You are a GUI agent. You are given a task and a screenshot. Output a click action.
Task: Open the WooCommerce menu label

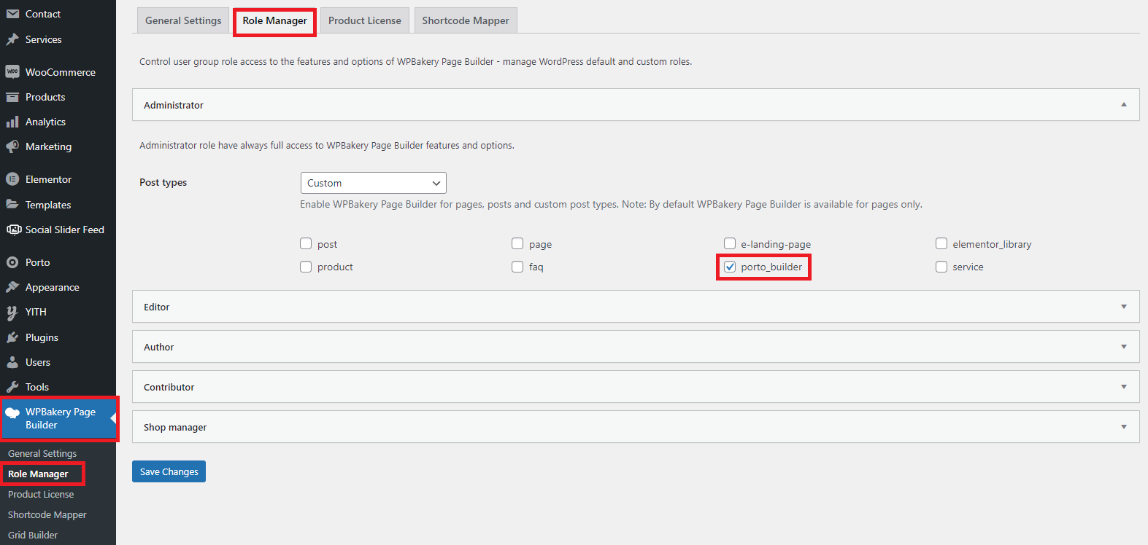(x=61, y=72)
